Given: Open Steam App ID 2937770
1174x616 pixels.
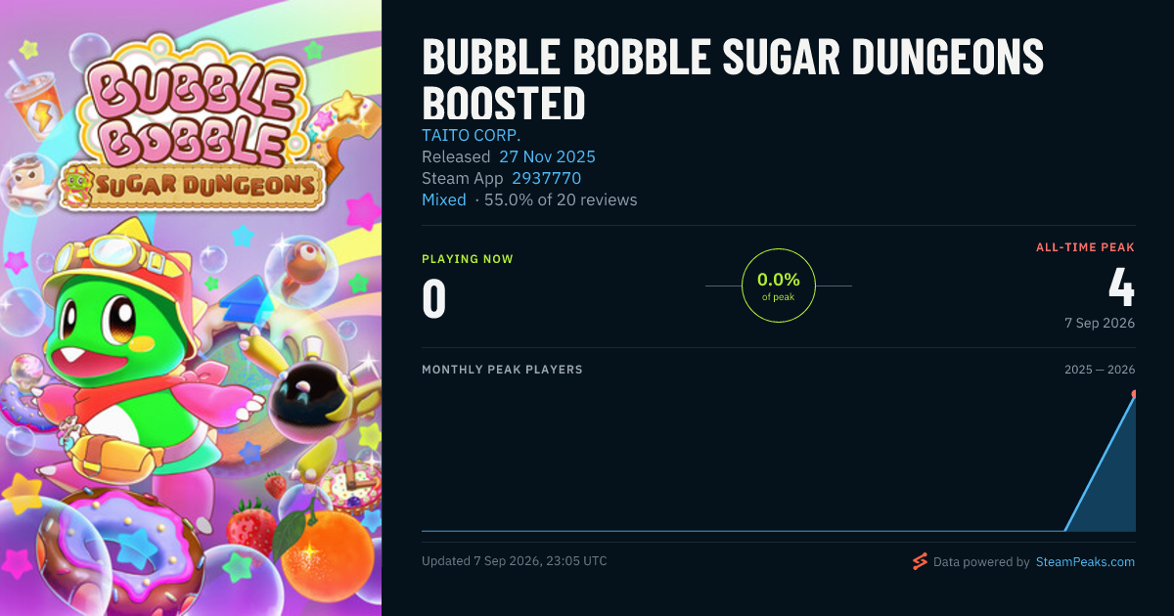Looking at the screenshot, I should [546, 178].
